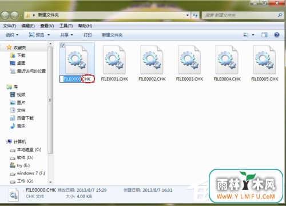286x206 pixels.
Task: Click the breadcrumb arrow before 新建文件夹
Action: click(34, 15)
